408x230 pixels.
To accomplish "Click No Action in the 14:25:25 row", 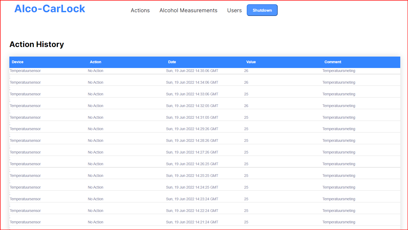I will point(95,176).
